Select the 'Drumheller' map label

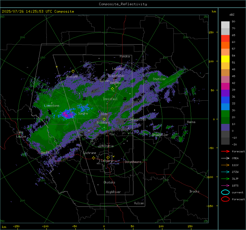coord(160,135)
